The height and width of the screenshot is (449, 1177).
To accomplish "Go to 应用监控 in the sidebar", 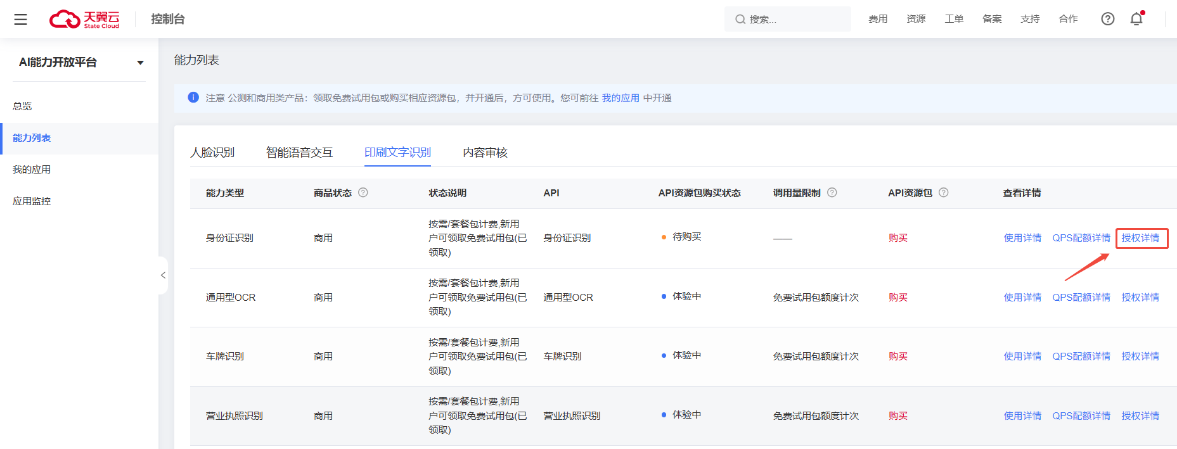I will (32, 201).
